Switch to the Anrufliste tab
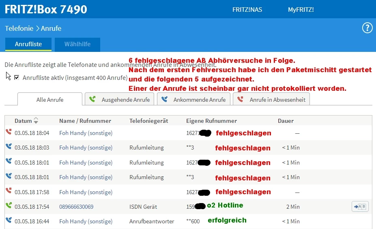Viewport: 376px width, 229px height. 28,44
